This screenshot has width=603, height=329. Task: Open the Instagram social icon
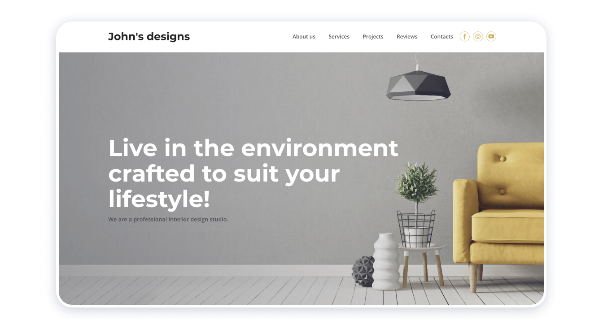478,37
